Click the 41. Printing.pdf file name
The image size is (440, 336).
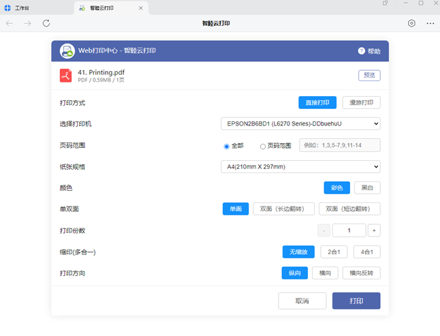pyautogui.click(x=101, y=72)
